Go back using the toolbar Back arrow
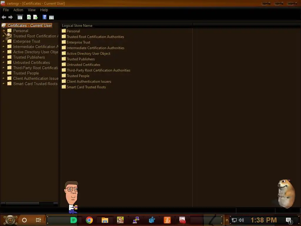 (x=4, y=17)
